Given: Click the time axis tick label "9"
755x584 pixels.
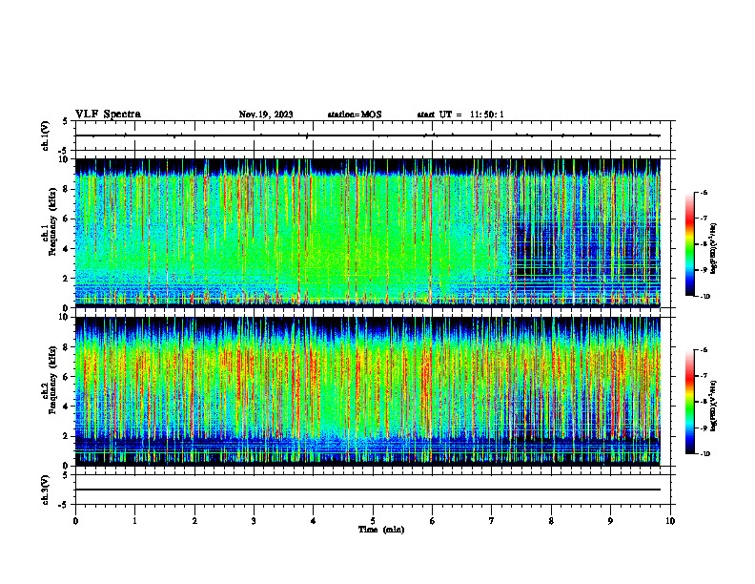Looking at the screenshot, I should tap(610, 521).
